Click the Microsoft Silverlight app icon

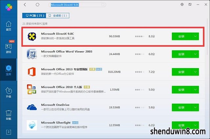[32, 125]
